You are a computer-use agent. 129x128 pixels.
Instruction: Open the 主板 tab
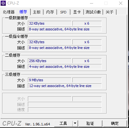pyautogui.click(x=37, y=12)
